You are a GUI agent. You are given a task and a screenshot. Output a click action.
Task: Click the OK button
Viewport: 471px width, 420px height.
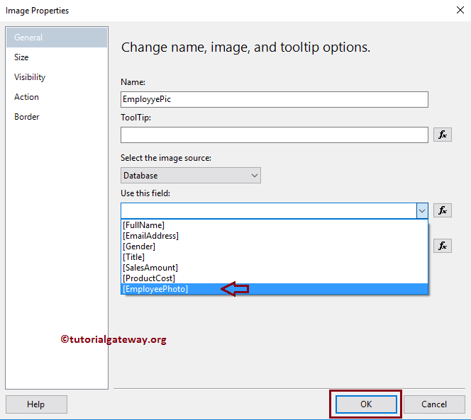(366, 404)
